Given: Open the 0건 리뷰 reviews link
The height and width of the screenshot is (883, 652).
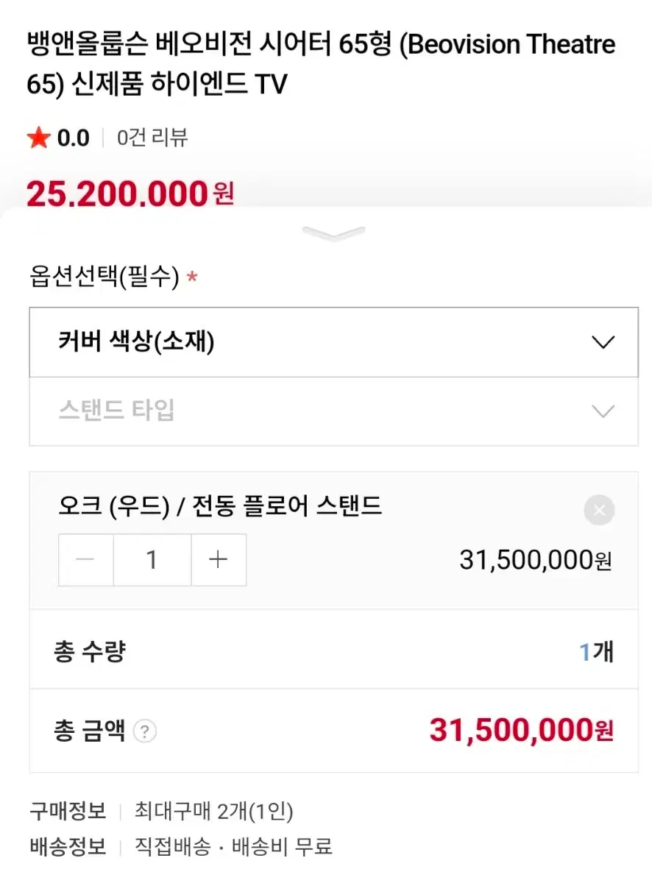Looking at the screenshot, I should coord(152,138).
